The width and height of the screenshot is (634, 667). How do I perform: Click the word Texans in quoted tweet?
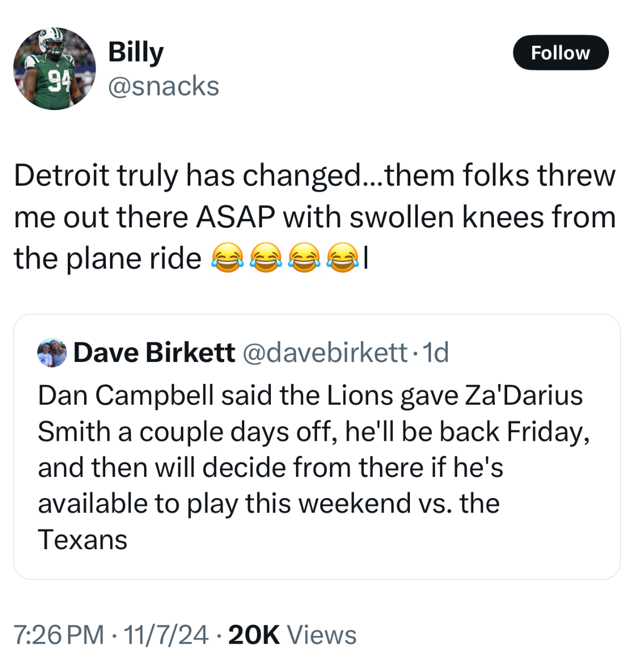click(x=82, y=540)
